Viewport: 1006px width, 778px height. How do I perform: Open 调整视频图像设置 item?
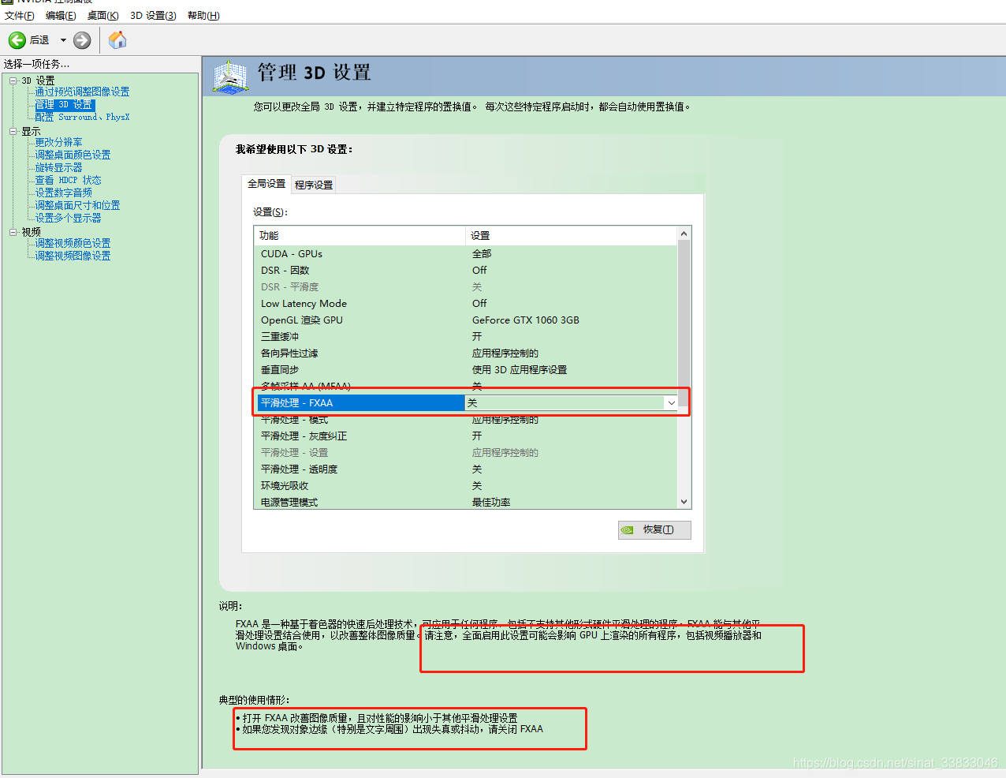point(73,256)
